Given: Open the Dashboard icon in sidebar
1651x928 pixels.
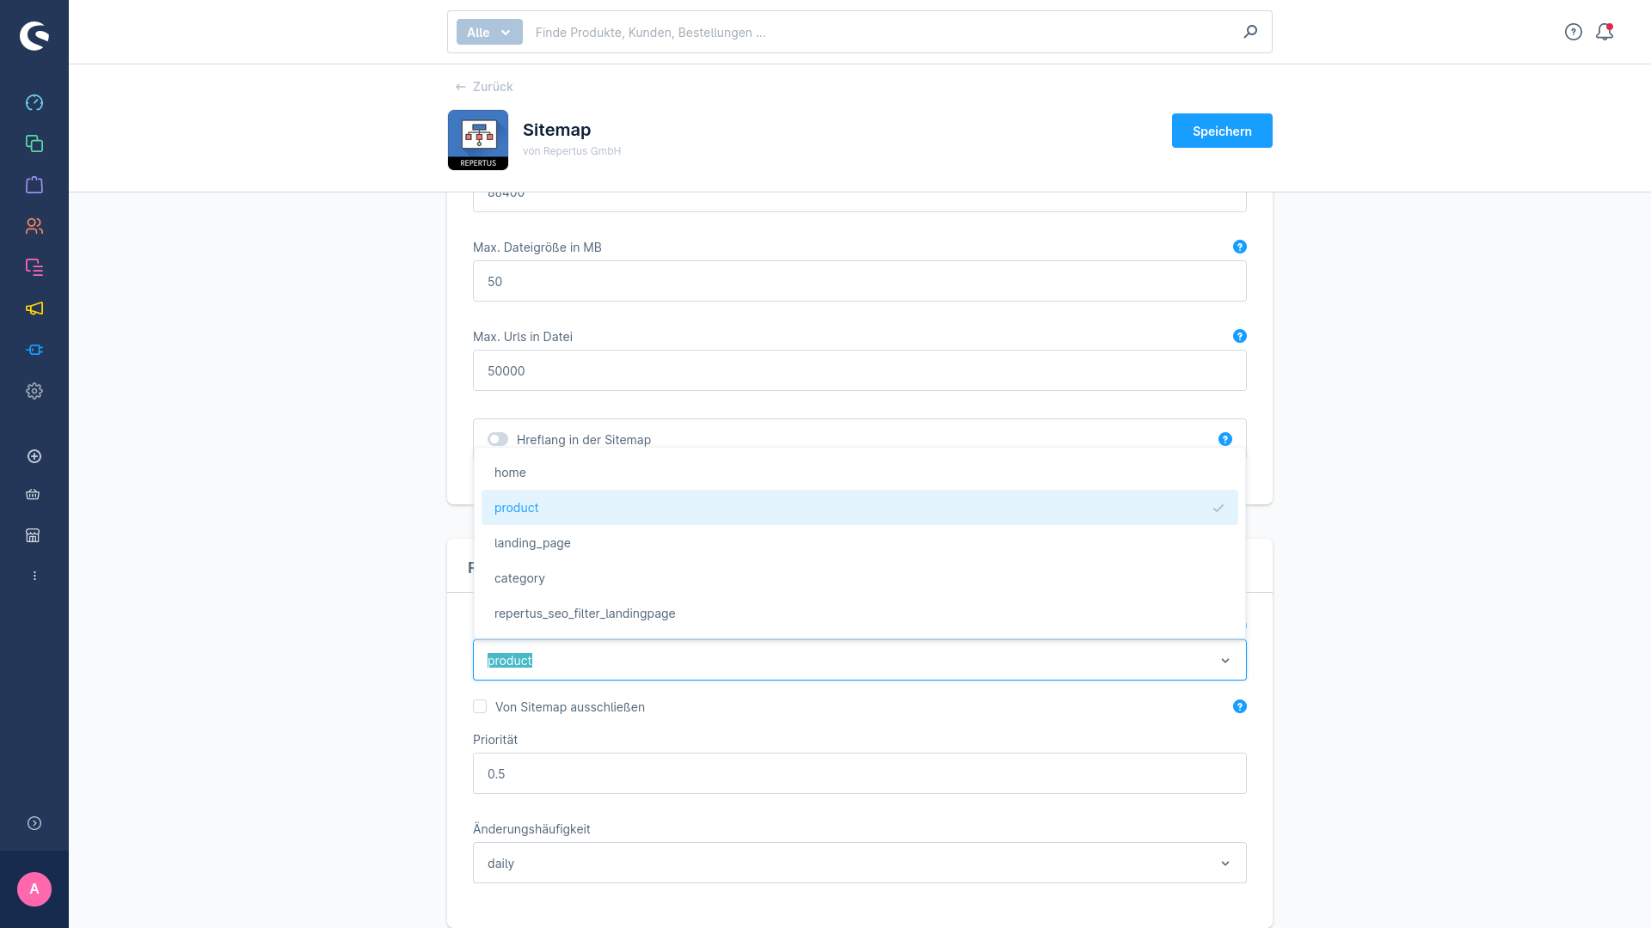Looking at the screenshot, I should pyautogui.click(x=34, y=102).
